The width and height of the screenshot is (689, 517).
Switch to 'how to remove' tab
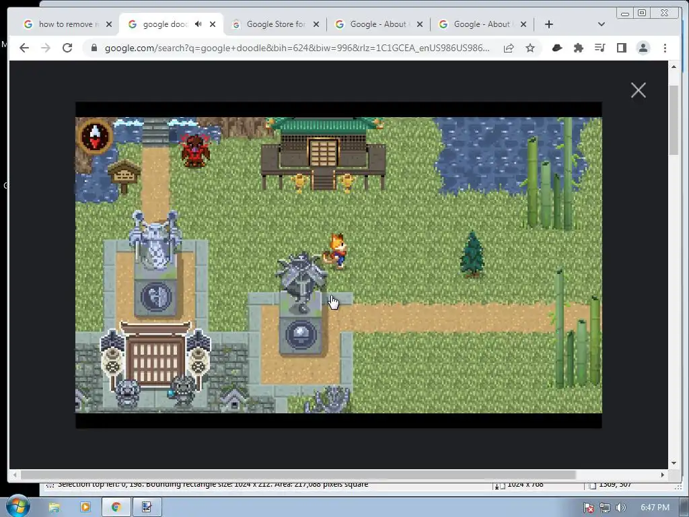click(66, 24)
